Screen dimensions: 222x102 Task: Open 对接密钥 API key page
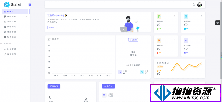coord(15,49)
